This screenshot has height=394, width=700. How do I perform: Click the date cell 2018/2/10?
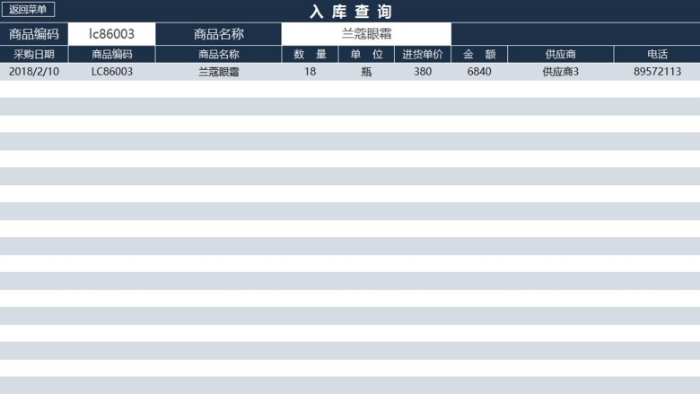(x=34, y=72)
